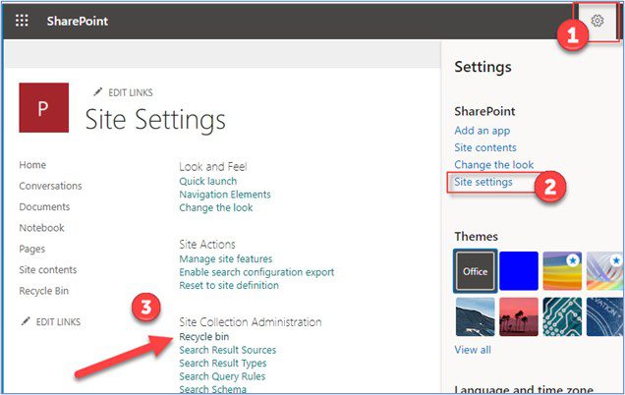
Task: Open the Settings gear icon
Action: pos(597,21)
